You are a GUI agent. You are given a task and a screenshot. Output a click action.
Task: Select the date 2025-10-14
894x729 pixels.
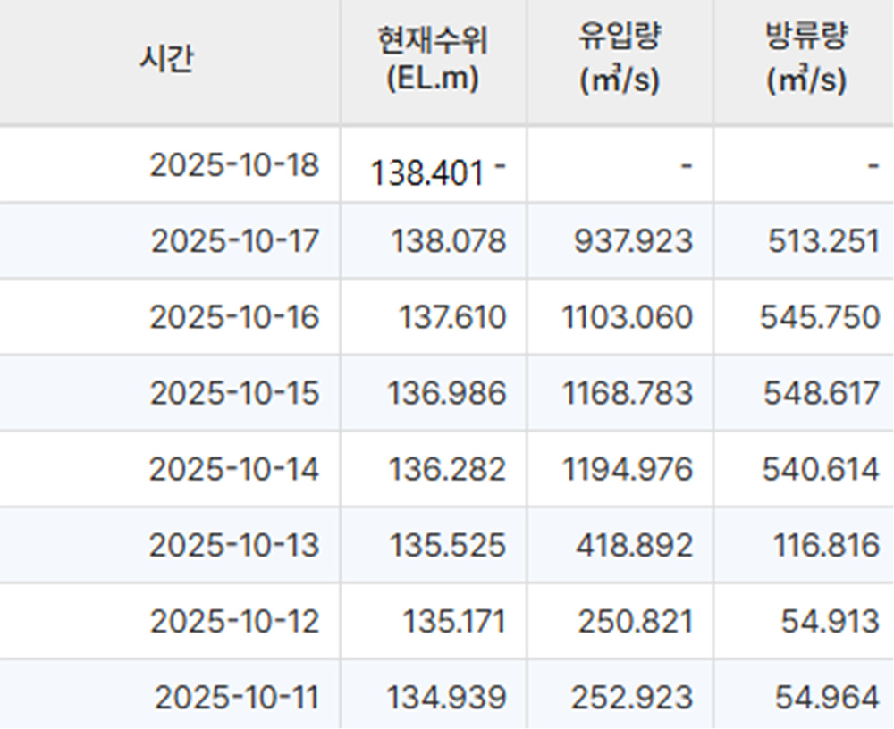point(236,468)
